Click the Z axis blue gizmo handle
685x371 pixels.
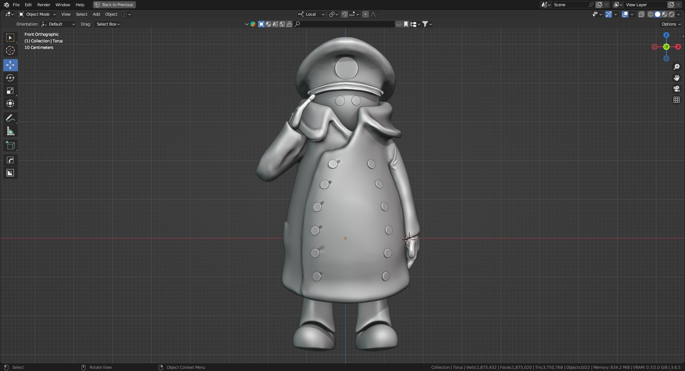coord(666,35)
